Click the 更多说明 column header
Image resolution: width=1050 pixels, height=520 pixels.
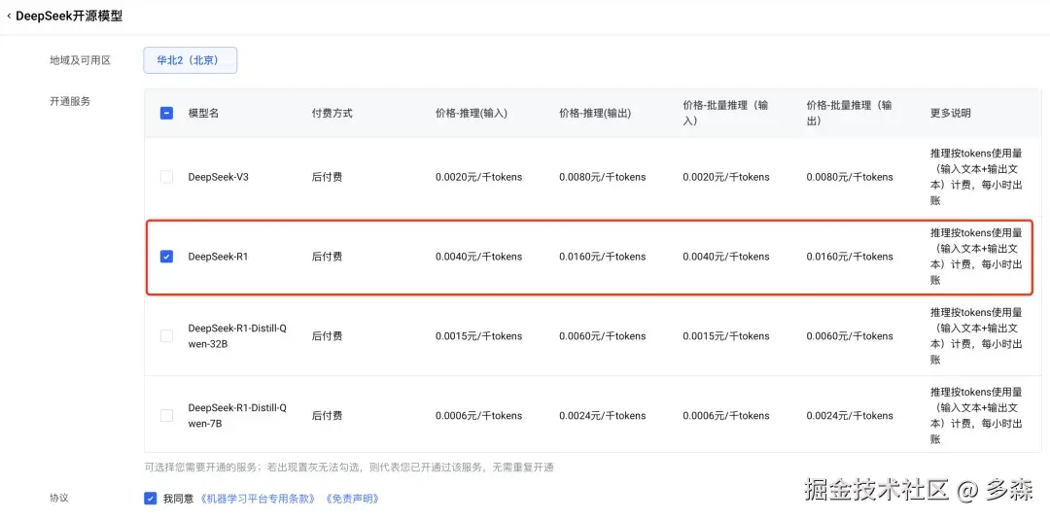click(x=950, y=114)
